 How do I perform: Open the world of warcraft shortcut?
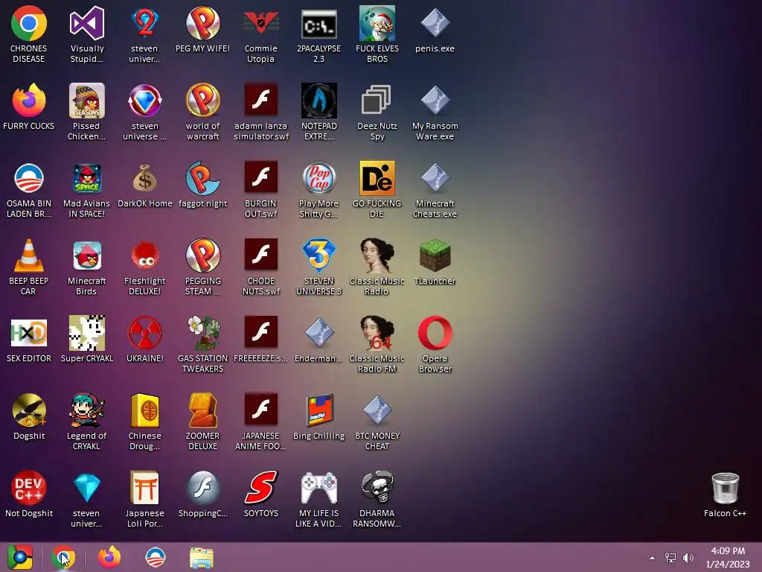tap(202, 101)
